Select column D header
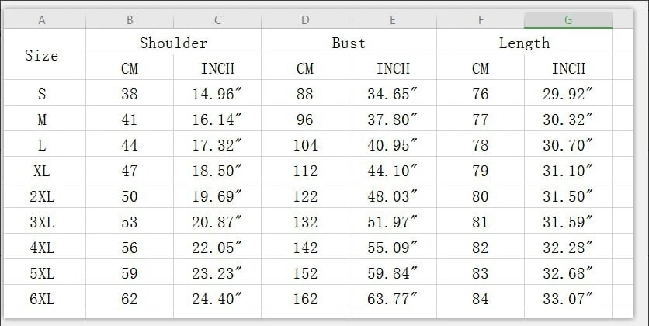Image resolution: width=649 pixels, height=326 pixels. [x=305, y=20]
